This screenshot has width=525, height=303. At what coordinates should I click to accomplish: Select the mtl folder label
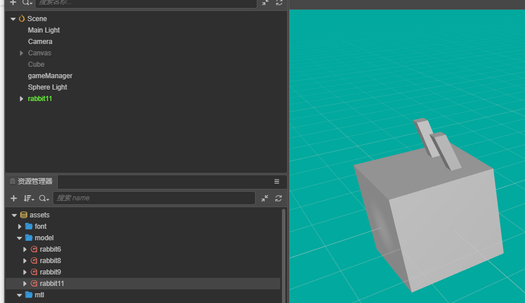point(39,295)
